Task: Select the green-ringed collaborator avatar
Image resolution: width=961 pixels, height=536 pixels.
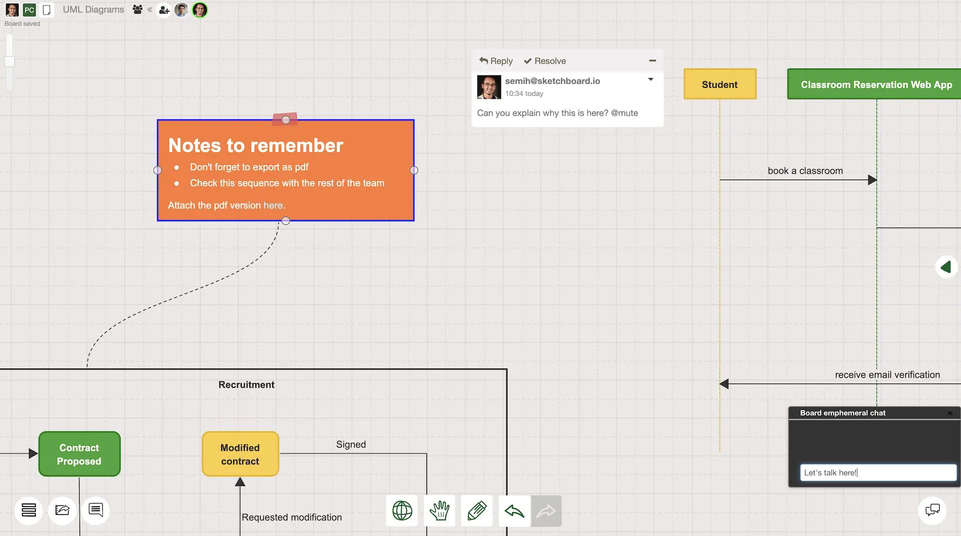Action: pos(200,9)
